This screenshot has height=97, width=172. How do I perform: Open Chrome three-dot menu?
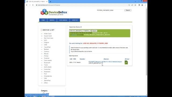pyautogui.click(x=145, y=5)
